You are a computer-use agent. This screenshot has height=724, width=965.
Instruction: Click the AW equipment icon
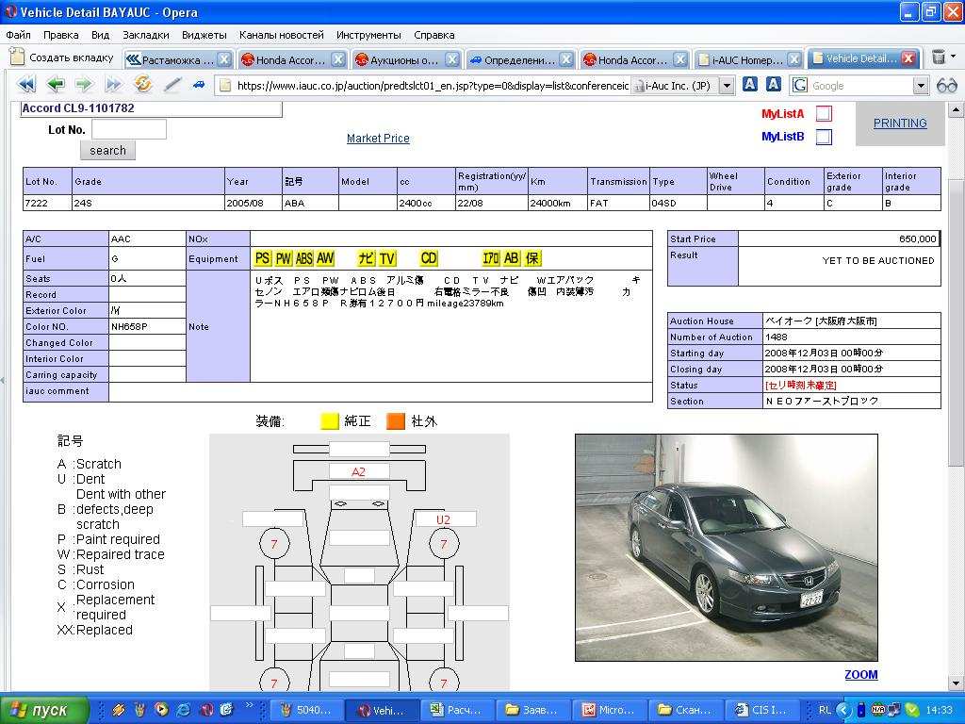click(x=325, y=258)
